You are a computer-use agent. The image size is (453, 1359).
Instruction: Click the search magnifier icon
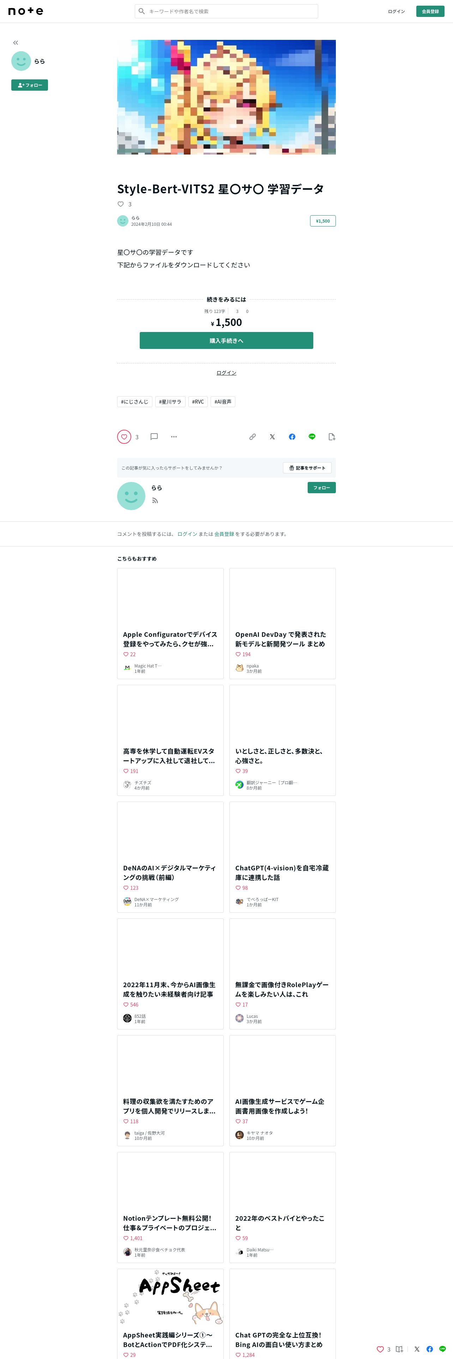pyautogui.click(x=141, y=11)
